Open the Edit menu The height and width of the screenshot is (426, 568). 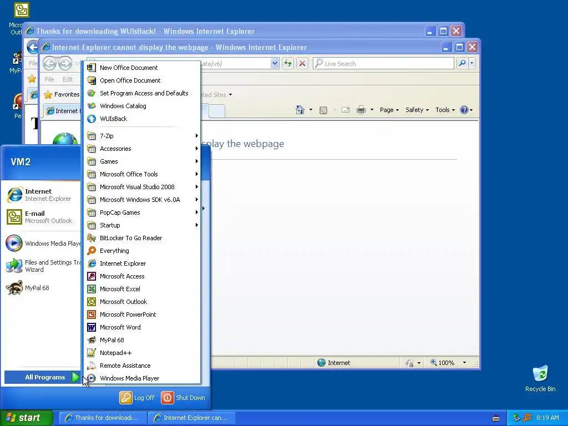pos(68,79)
